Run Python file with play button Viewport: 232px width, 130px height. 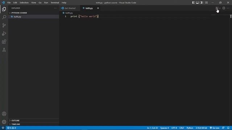(x=217, y=8)
